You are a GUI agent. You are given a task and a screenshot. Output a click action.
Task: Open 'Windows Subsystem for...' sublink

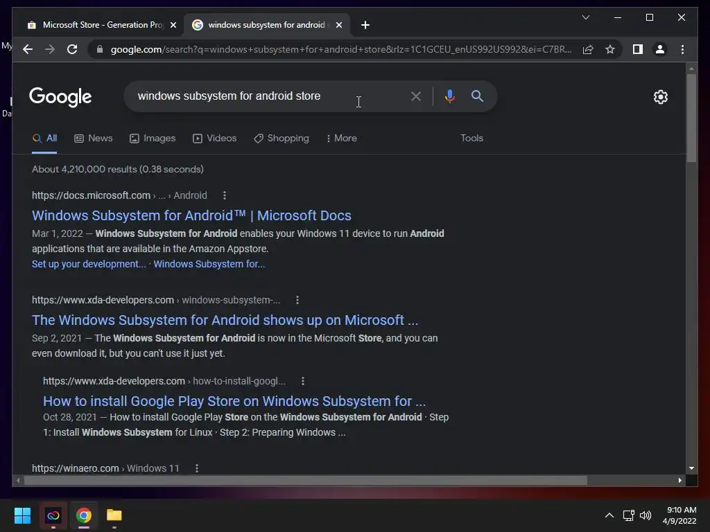coord(209,264)
